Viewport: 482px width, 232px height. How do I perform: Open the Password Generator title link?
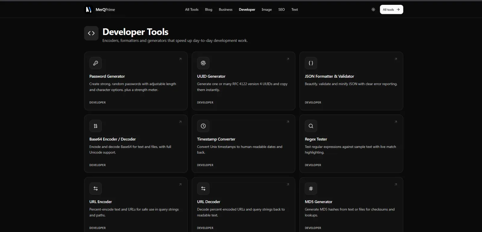(x=107, y=77)
